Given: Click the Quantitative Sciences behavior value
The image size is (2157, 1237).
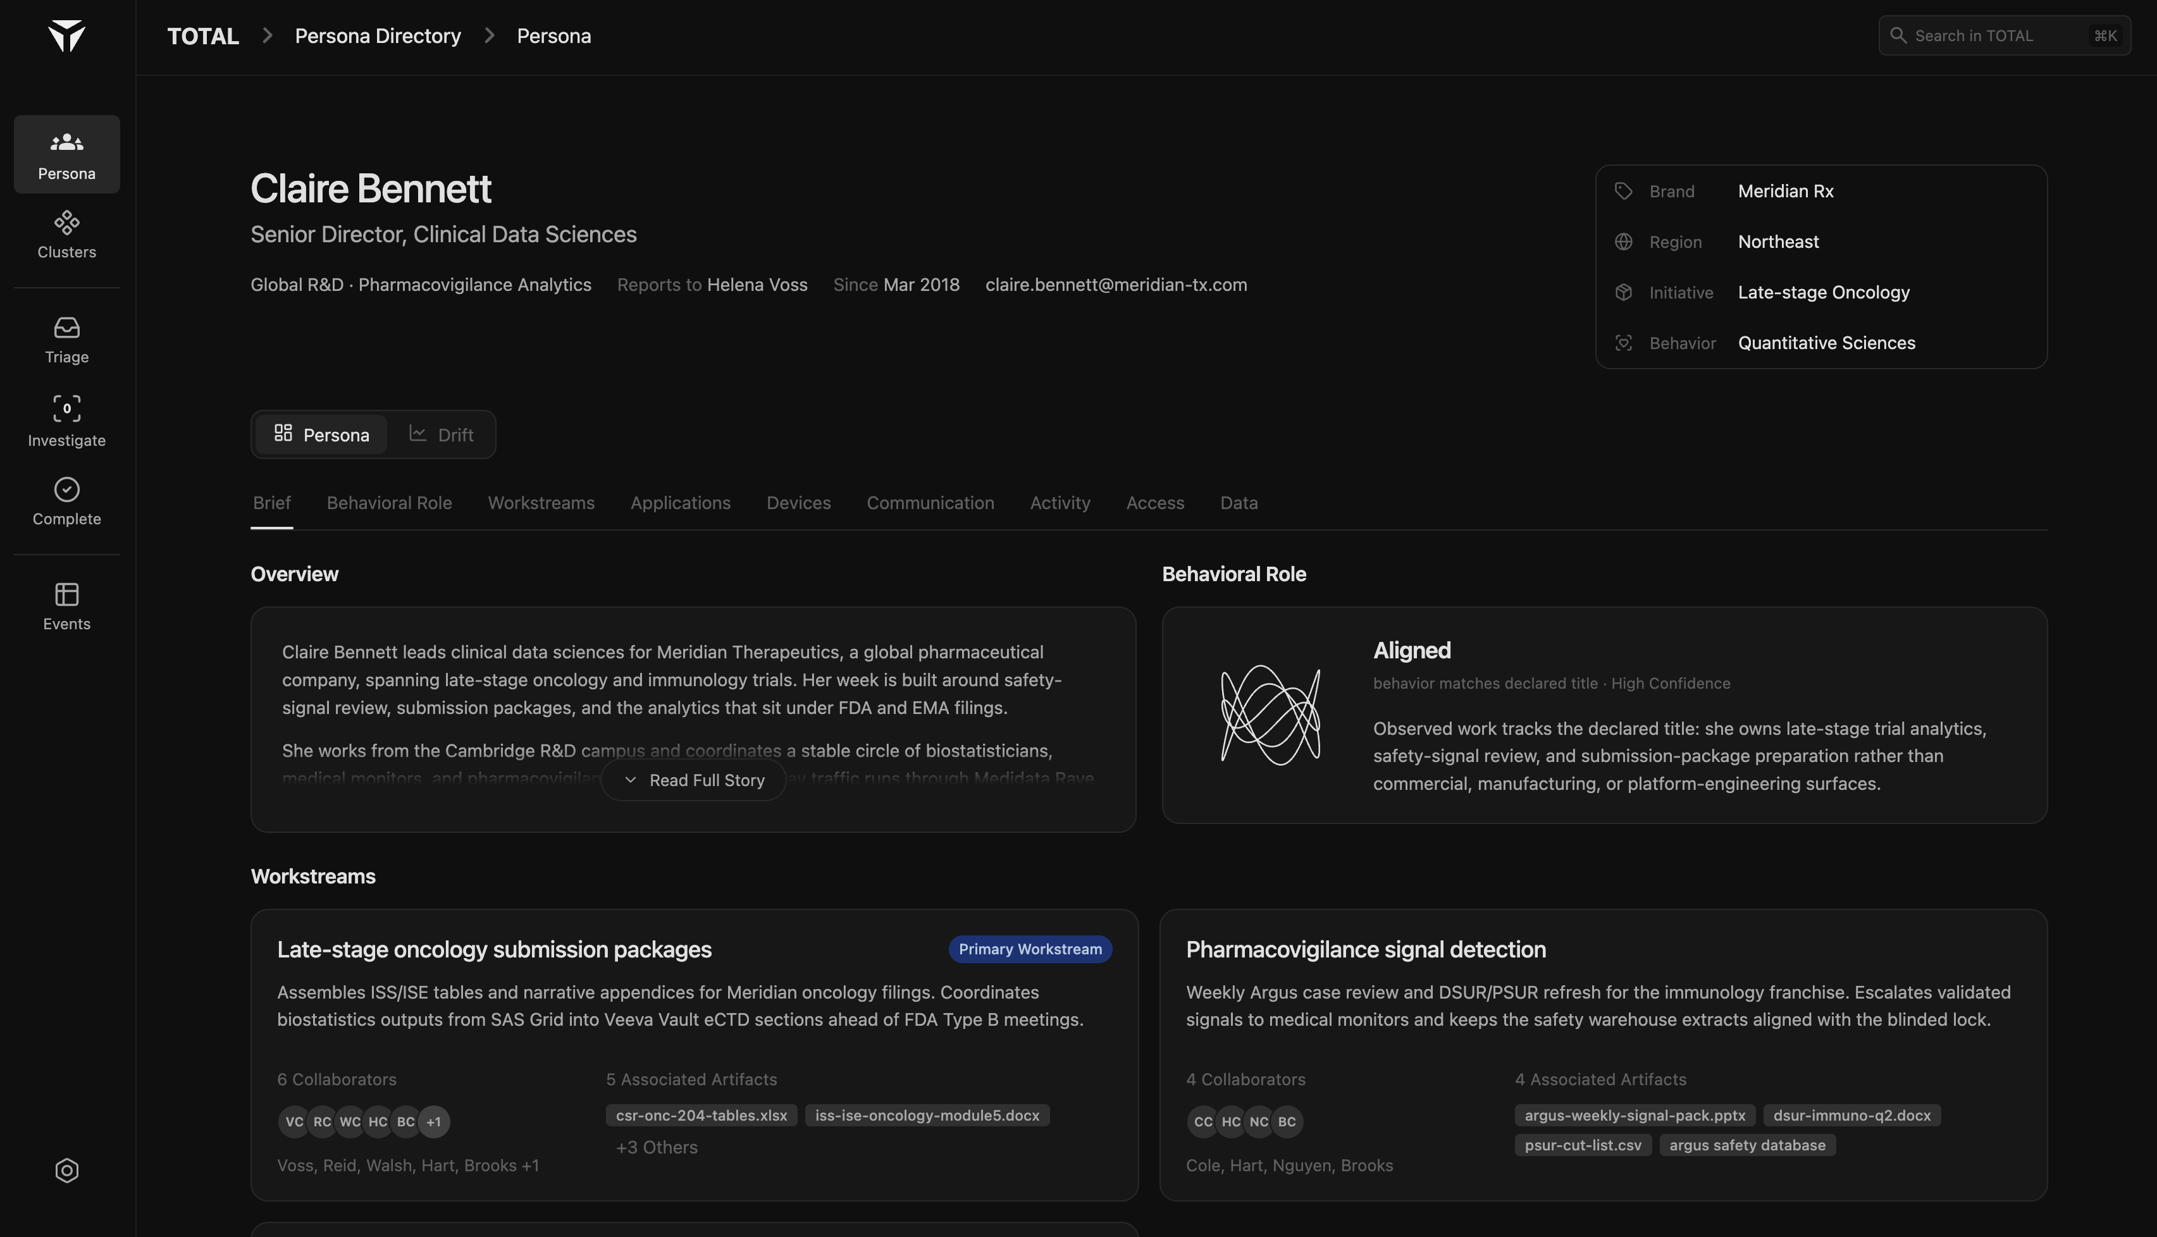Looking at the screenshot, I should point(1827,342).
